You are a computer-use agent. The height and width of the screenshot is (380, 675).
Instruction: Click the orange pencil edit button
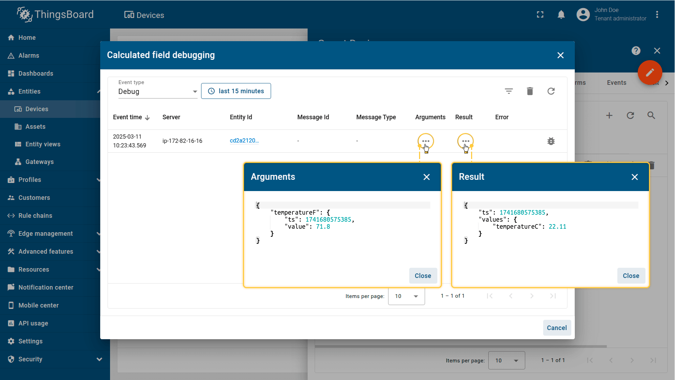tap(650, 72)
